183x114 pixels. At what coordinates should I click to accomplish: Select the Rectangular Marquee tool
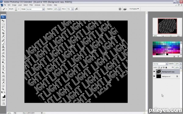tap(3, 24)
